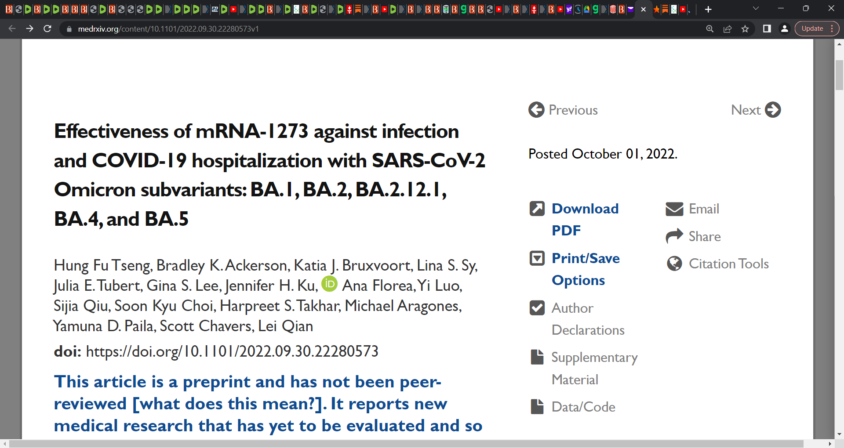844x448 pixels.
Task: Click the ORCID iD badge
Action: [329, 284]
